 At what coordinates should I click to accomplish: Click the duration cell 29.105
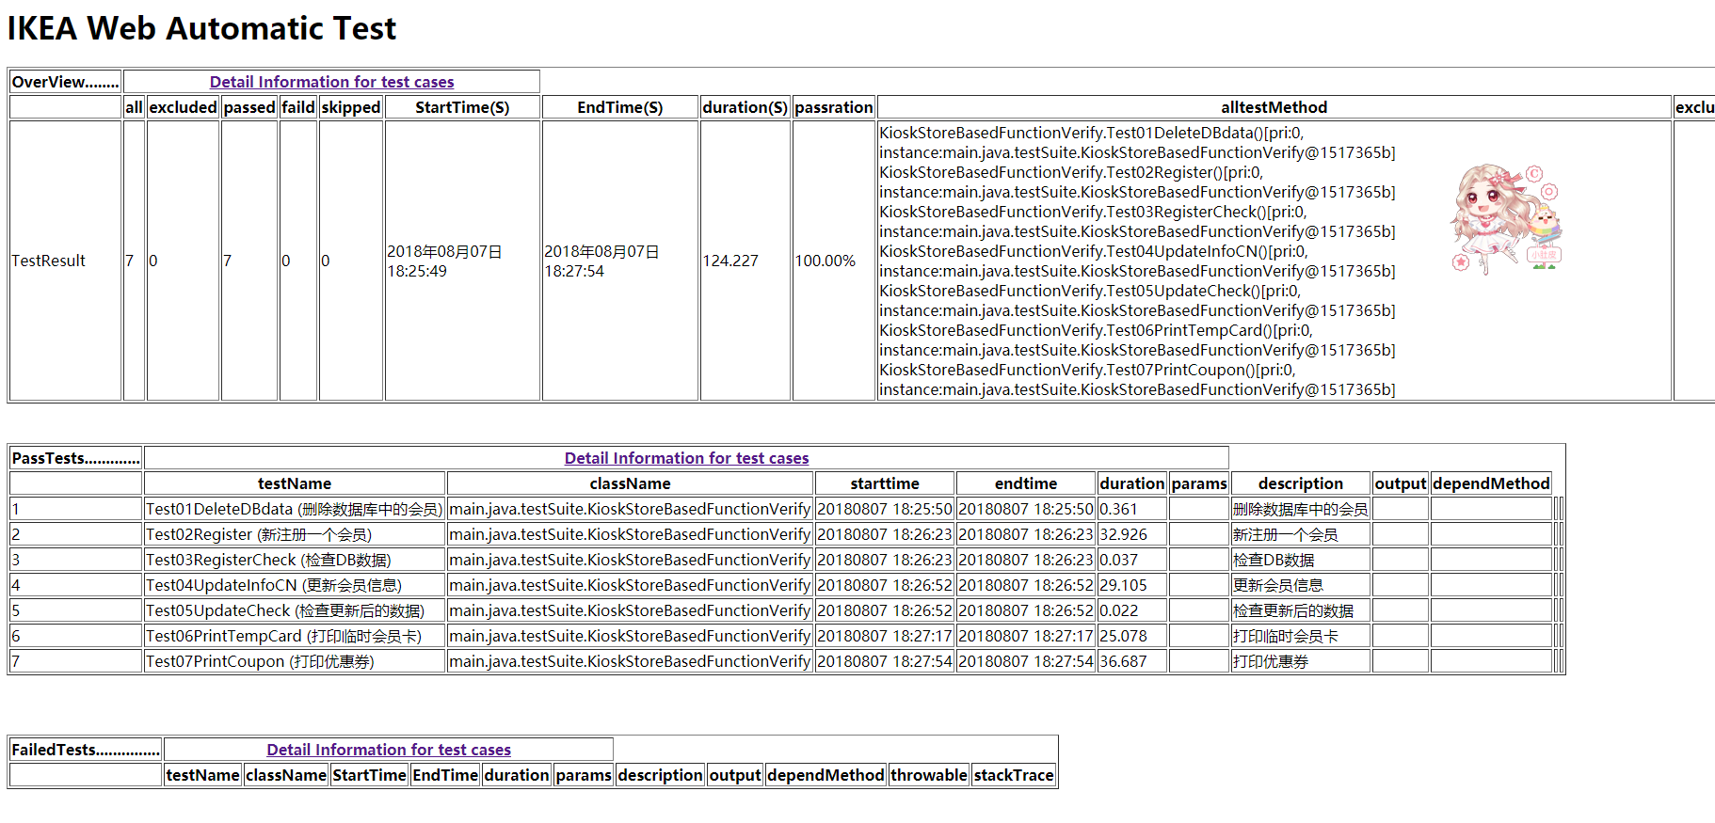(1131, 585)
